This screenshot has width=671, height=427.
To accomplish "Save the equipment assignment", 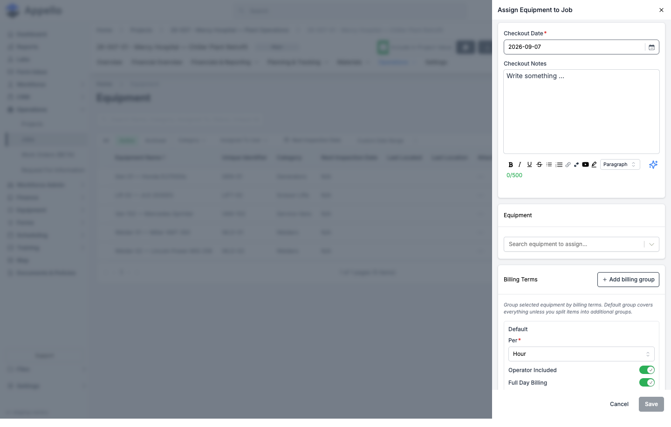I will point(651,404).
